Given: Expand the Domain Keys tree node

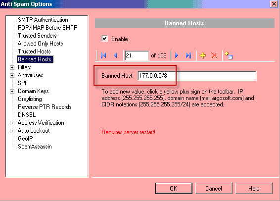Looking at the screenshot, I should pyautogui.click(x=12, y=91).
